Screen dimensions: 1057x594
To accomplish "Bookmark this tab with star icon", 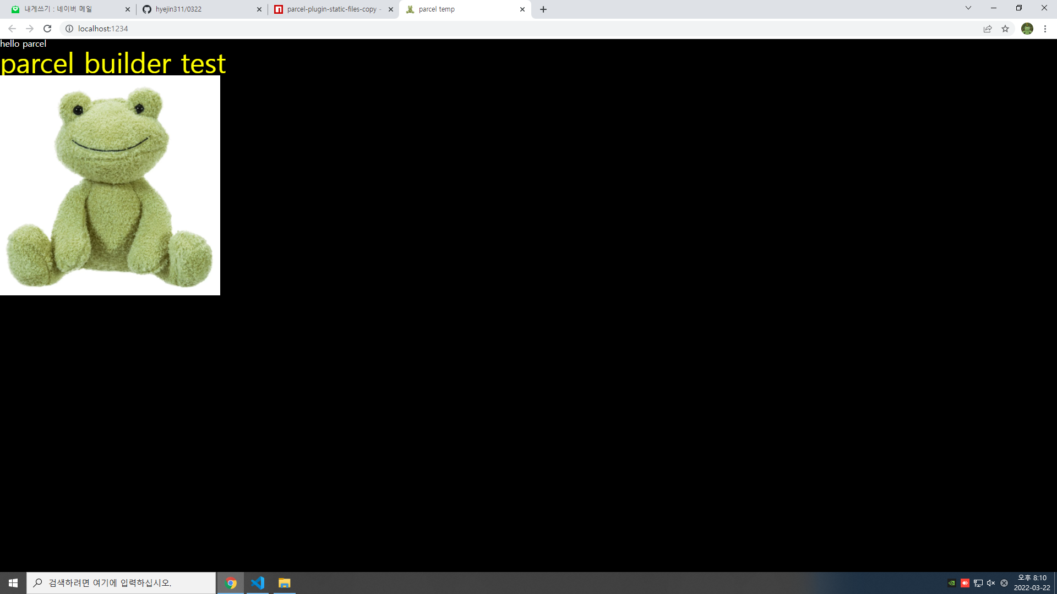I will (1005, 29).
